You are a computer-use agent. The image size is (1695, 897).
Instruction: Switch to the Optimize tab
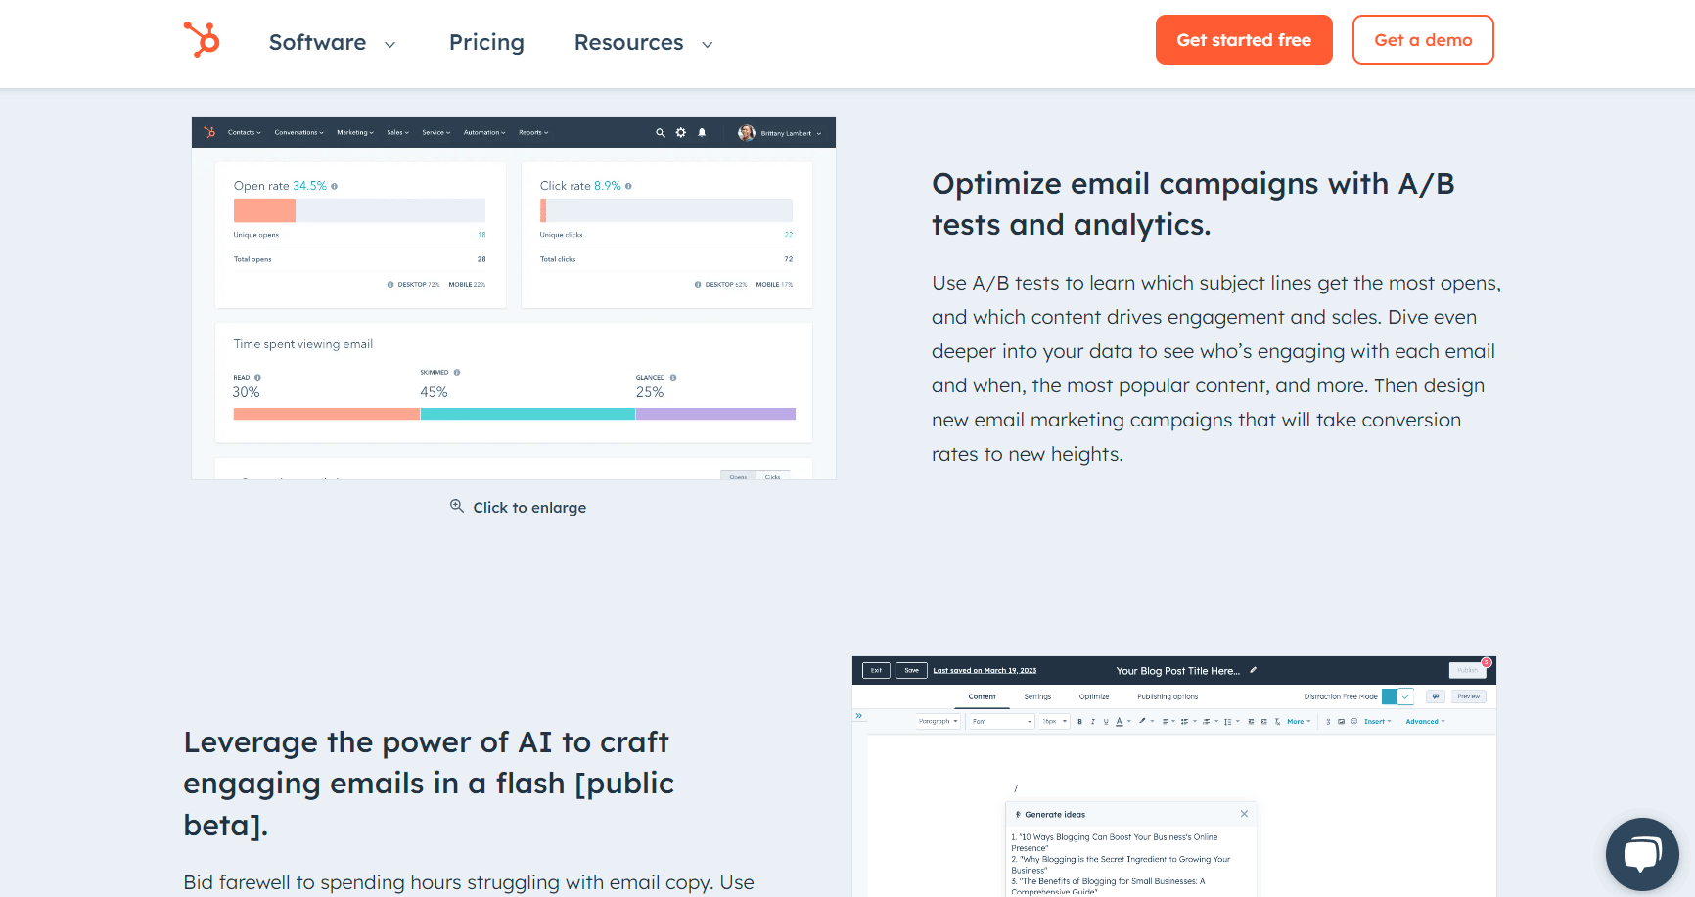point(1094,696)
